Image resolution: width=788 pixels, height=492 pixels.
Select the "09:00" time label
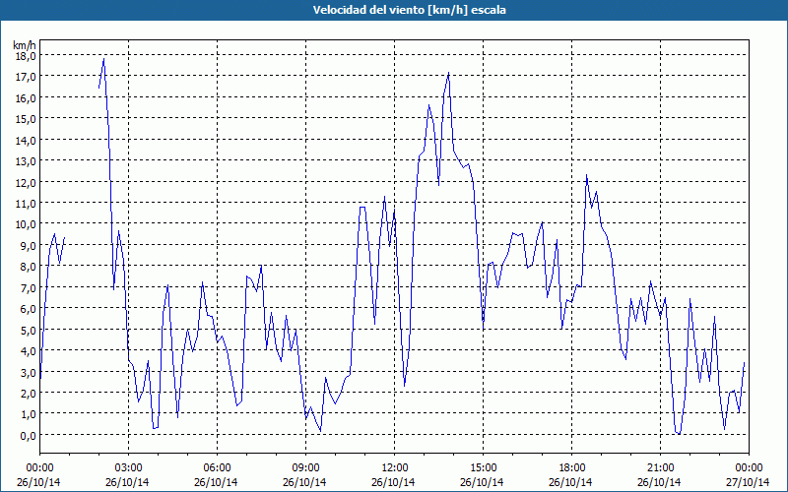click(305, 468)
